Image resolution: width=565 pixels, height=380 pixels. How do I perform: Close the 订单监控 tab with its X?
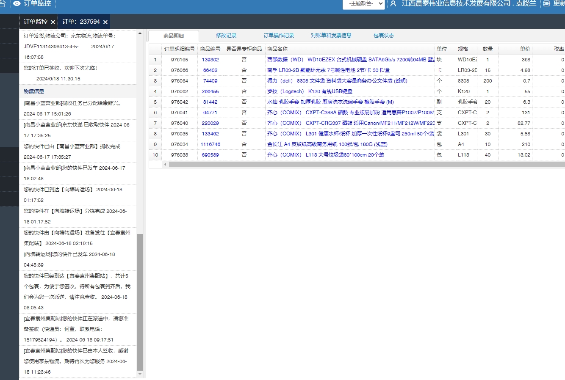tap(53, 22)
